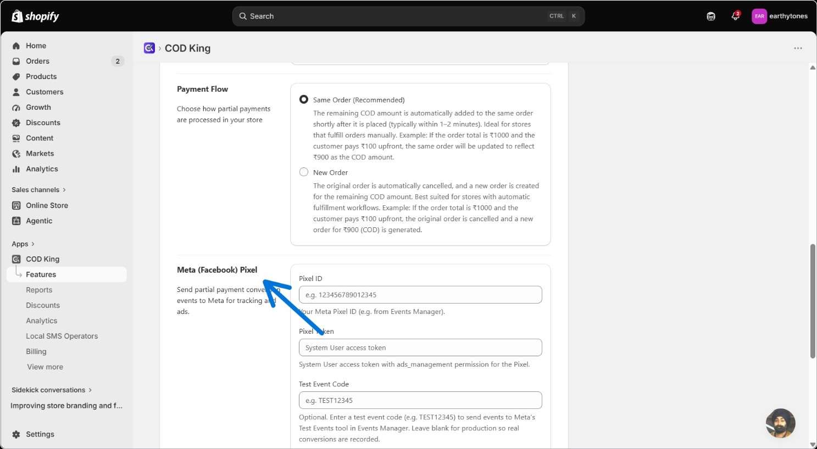
Task: Click the Home icon in sidebar
Action: (16, 46)
